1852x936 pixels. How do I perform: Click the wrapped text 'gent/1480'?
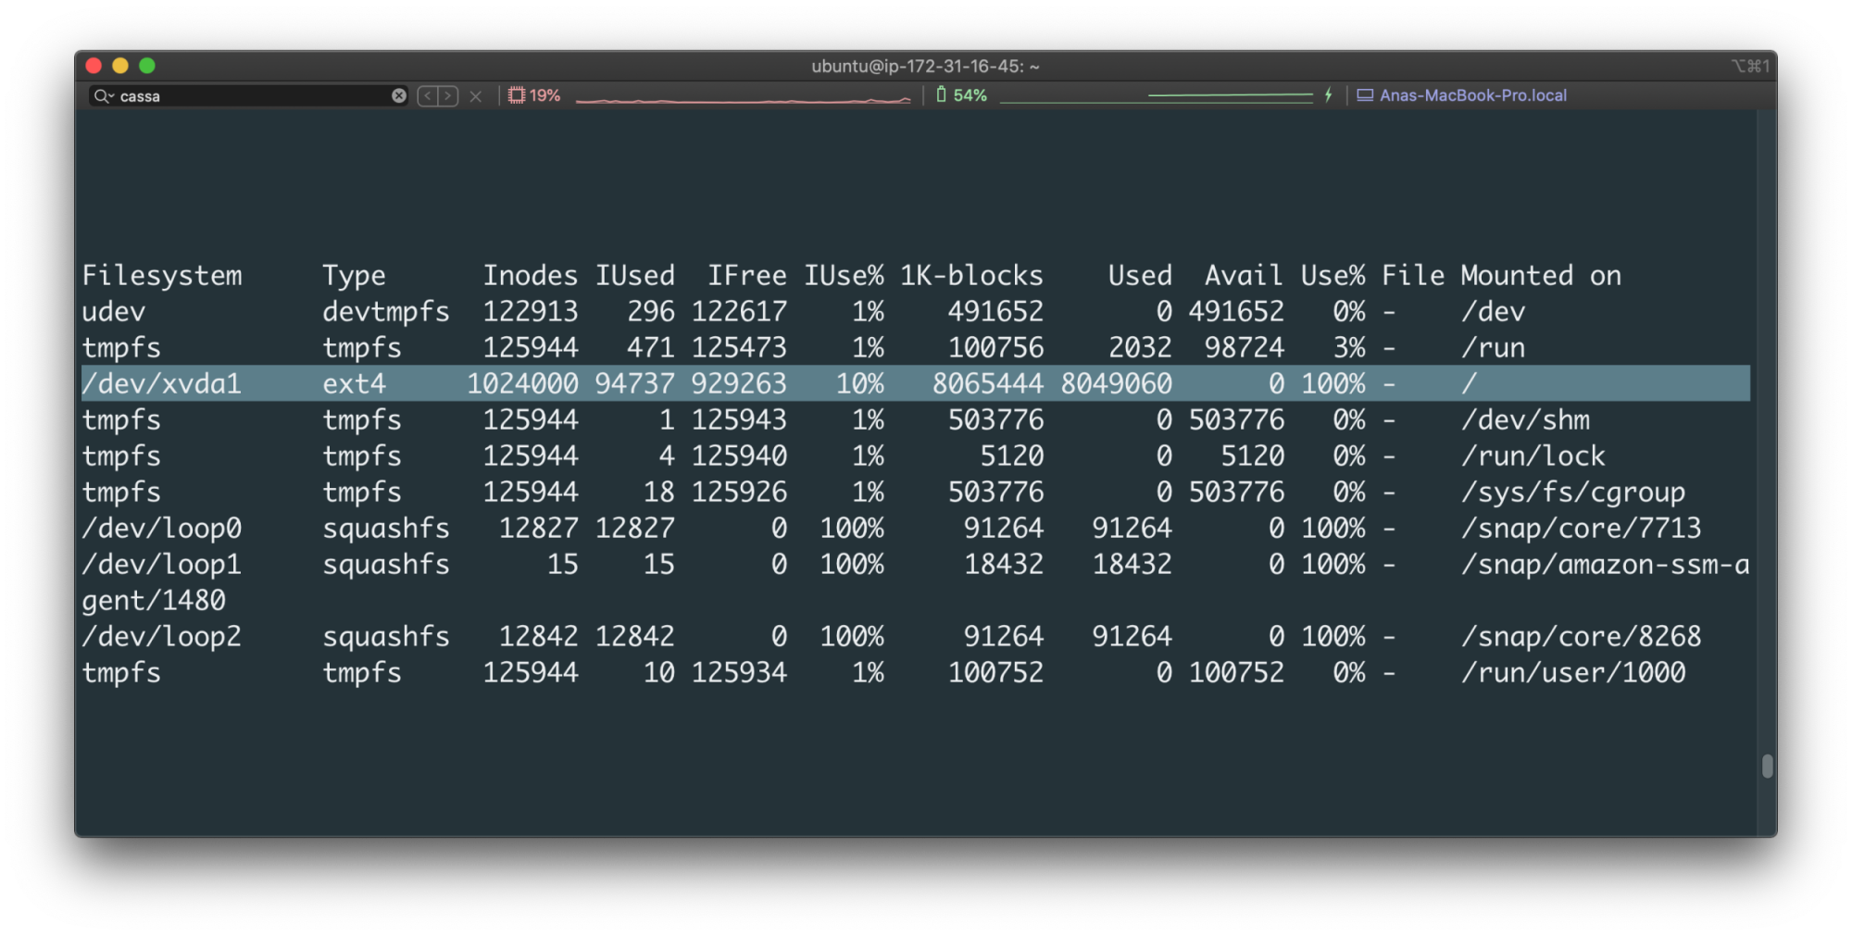click(x=154, y=601)
